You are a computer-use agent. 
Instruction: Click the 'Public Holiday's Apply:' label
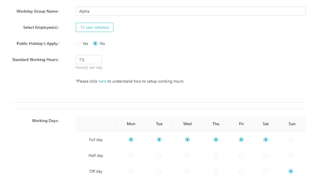click(x=38, y=44)
